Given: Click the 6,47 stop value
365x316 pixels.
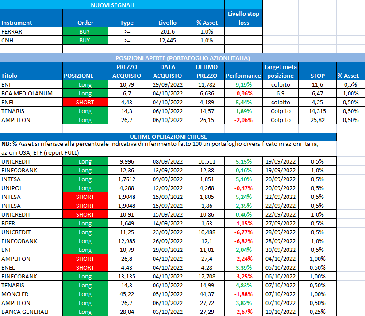Looking at the screenshot, I should (318, 93).
